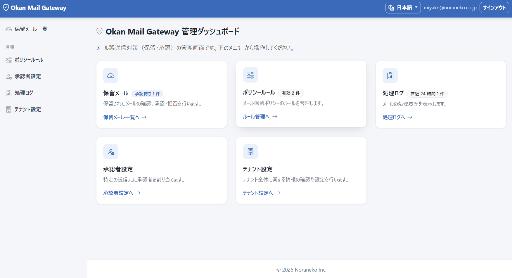The height and width of the screenshot is (278, 512).
Task: Follow the テナント設定へ card link
Action: coord(262,193)
